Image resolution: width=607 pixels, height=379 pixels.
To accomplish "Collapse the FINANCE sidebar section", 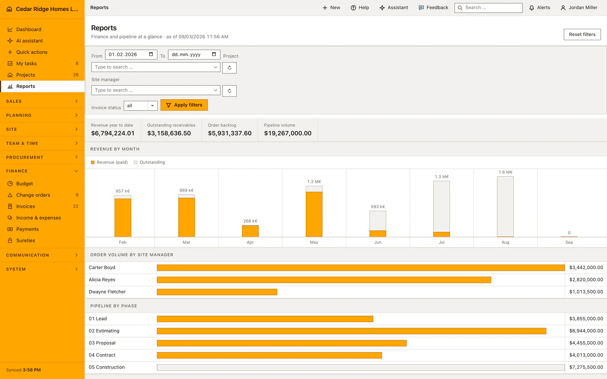I will 42,171.
